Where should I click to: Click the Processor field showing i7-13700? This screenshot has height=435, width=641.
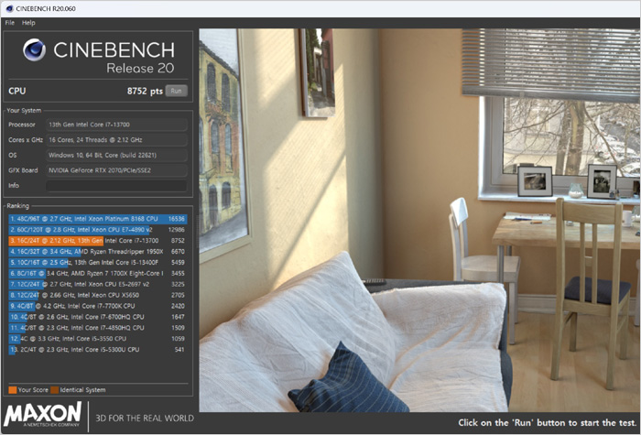(116, 125)
